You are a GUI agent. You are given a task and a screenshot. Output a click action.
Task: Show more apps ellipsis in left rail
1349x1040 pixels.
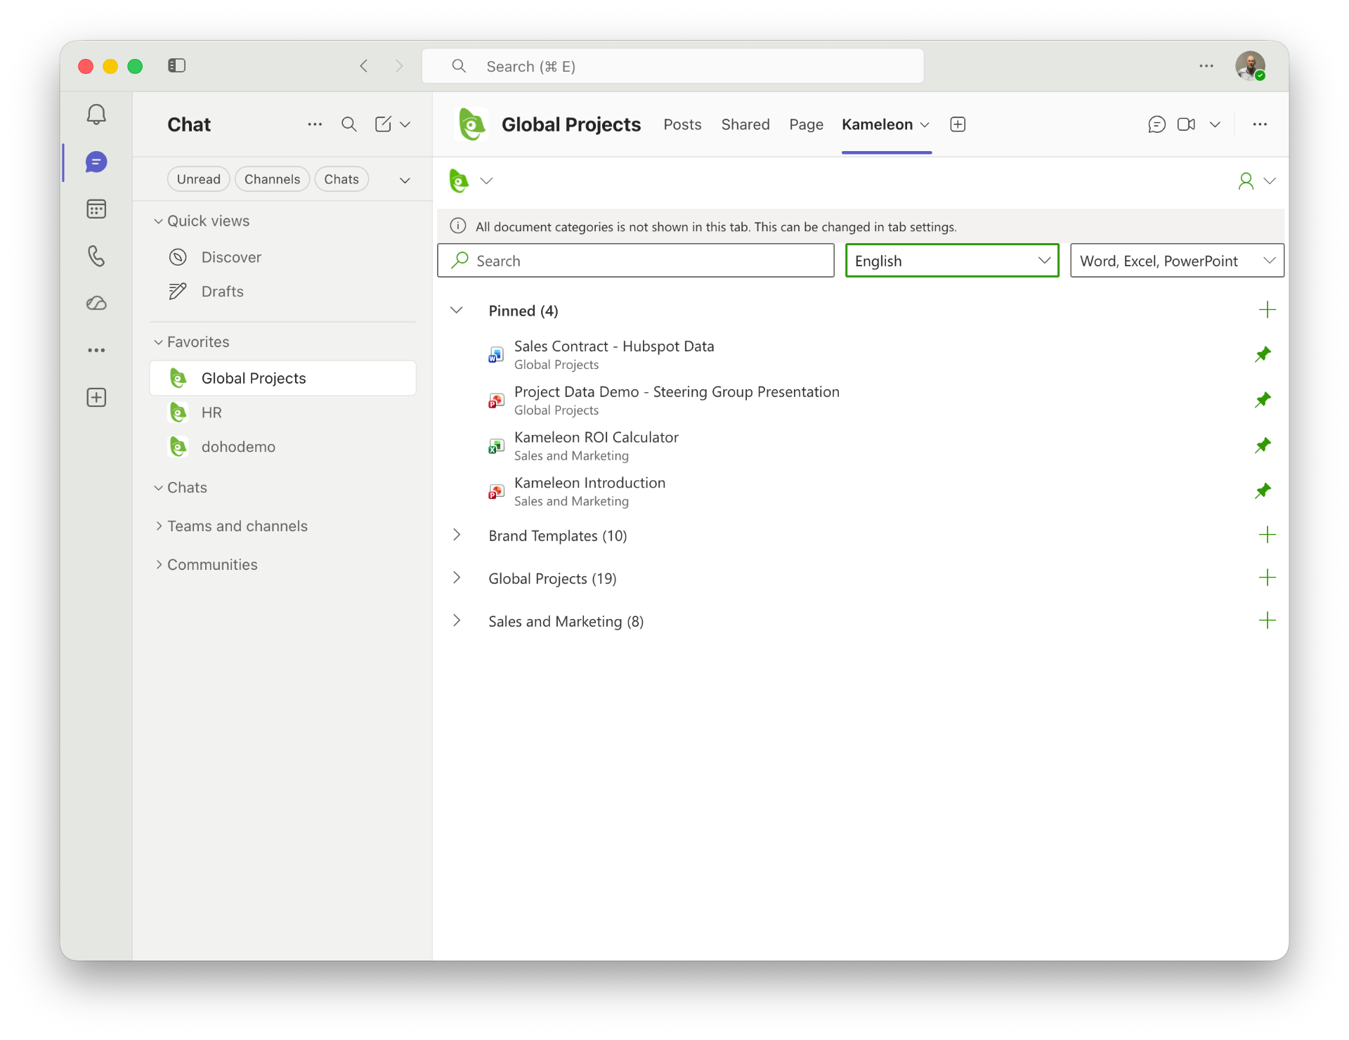[96, 350]
